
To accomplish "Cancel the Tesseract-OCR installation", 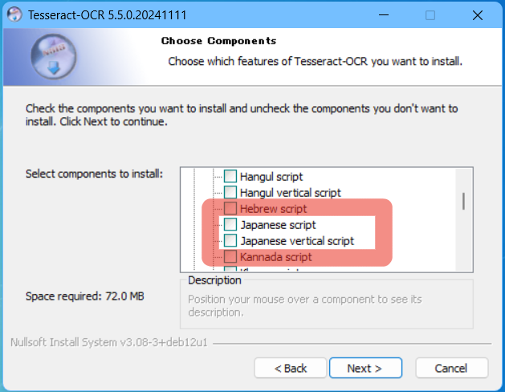I will 450,368.
